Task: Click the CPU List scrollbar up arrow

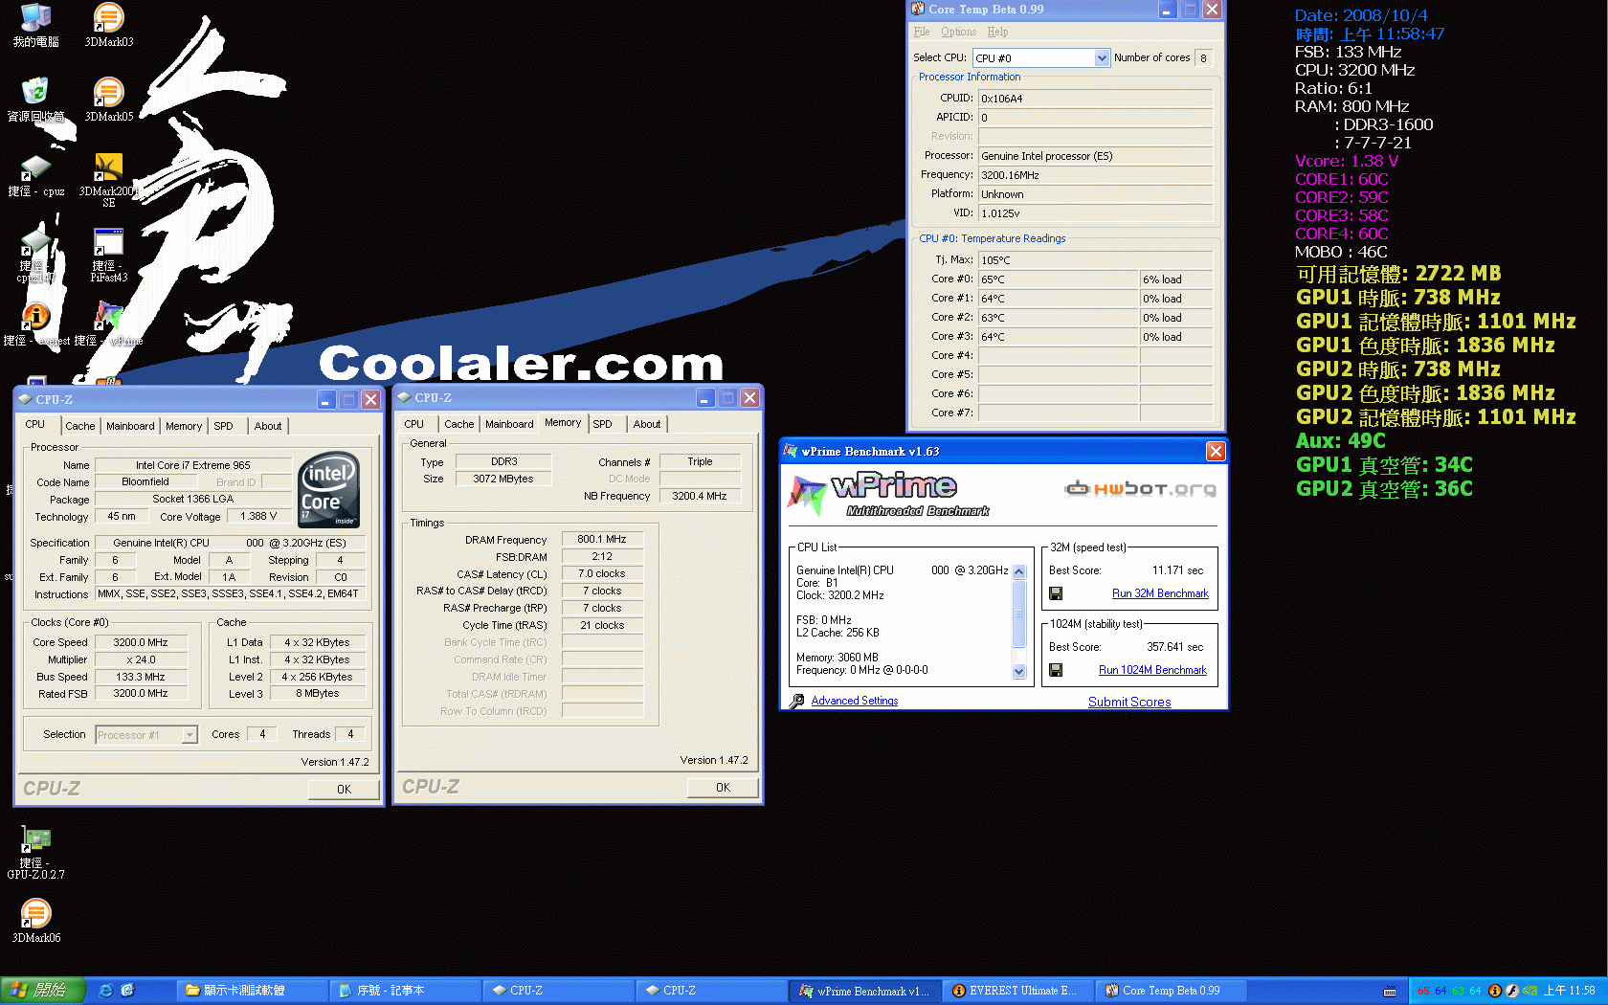Action: [x=1018, y=571]
